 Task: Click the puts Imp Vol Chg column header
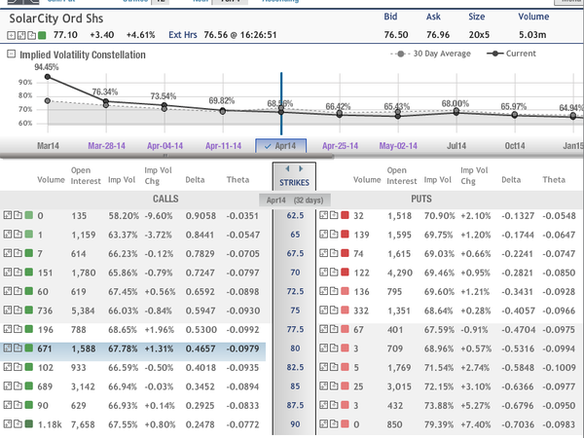[474, 175]
